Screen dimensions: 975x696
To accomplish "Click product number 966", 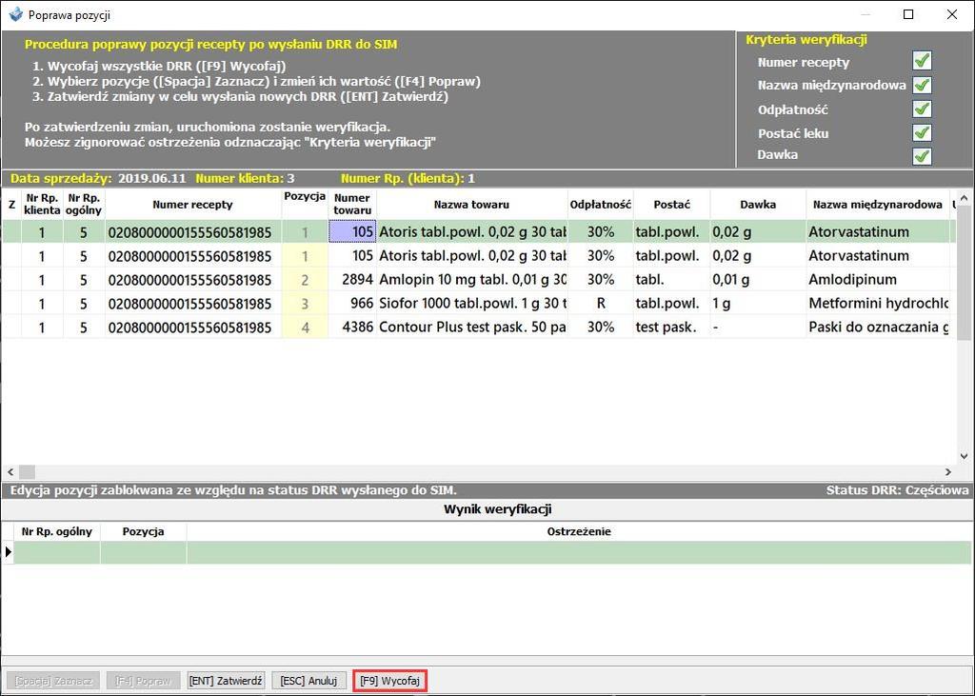I will pos(352,304).
